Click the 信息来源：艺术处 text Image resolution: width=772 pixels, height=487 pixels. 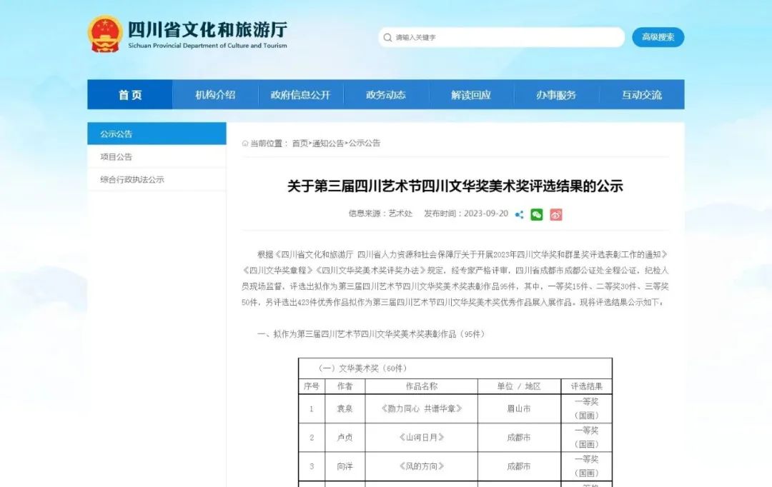[380, 214]
